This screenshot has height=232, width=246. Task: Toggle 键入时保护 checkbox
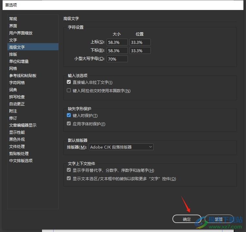69,115
